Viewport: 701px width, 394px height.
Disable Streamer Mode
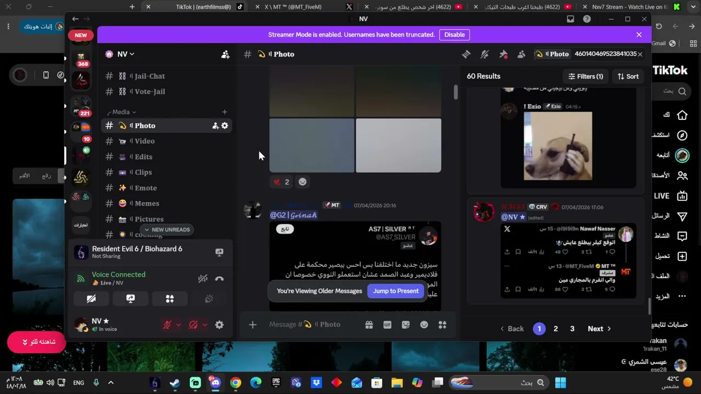(455, 34)
